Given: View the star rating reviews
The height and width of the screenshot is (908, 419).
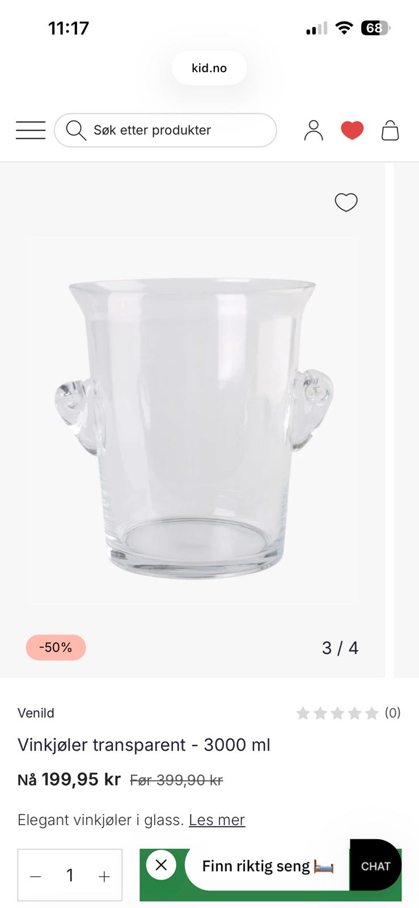Looking at the screenshot, I should click(x=348, y=713).
